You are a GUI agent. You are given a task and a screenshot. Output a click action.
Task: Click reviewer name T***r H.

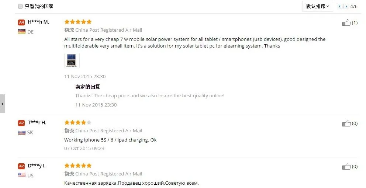(x=37, y=123)
